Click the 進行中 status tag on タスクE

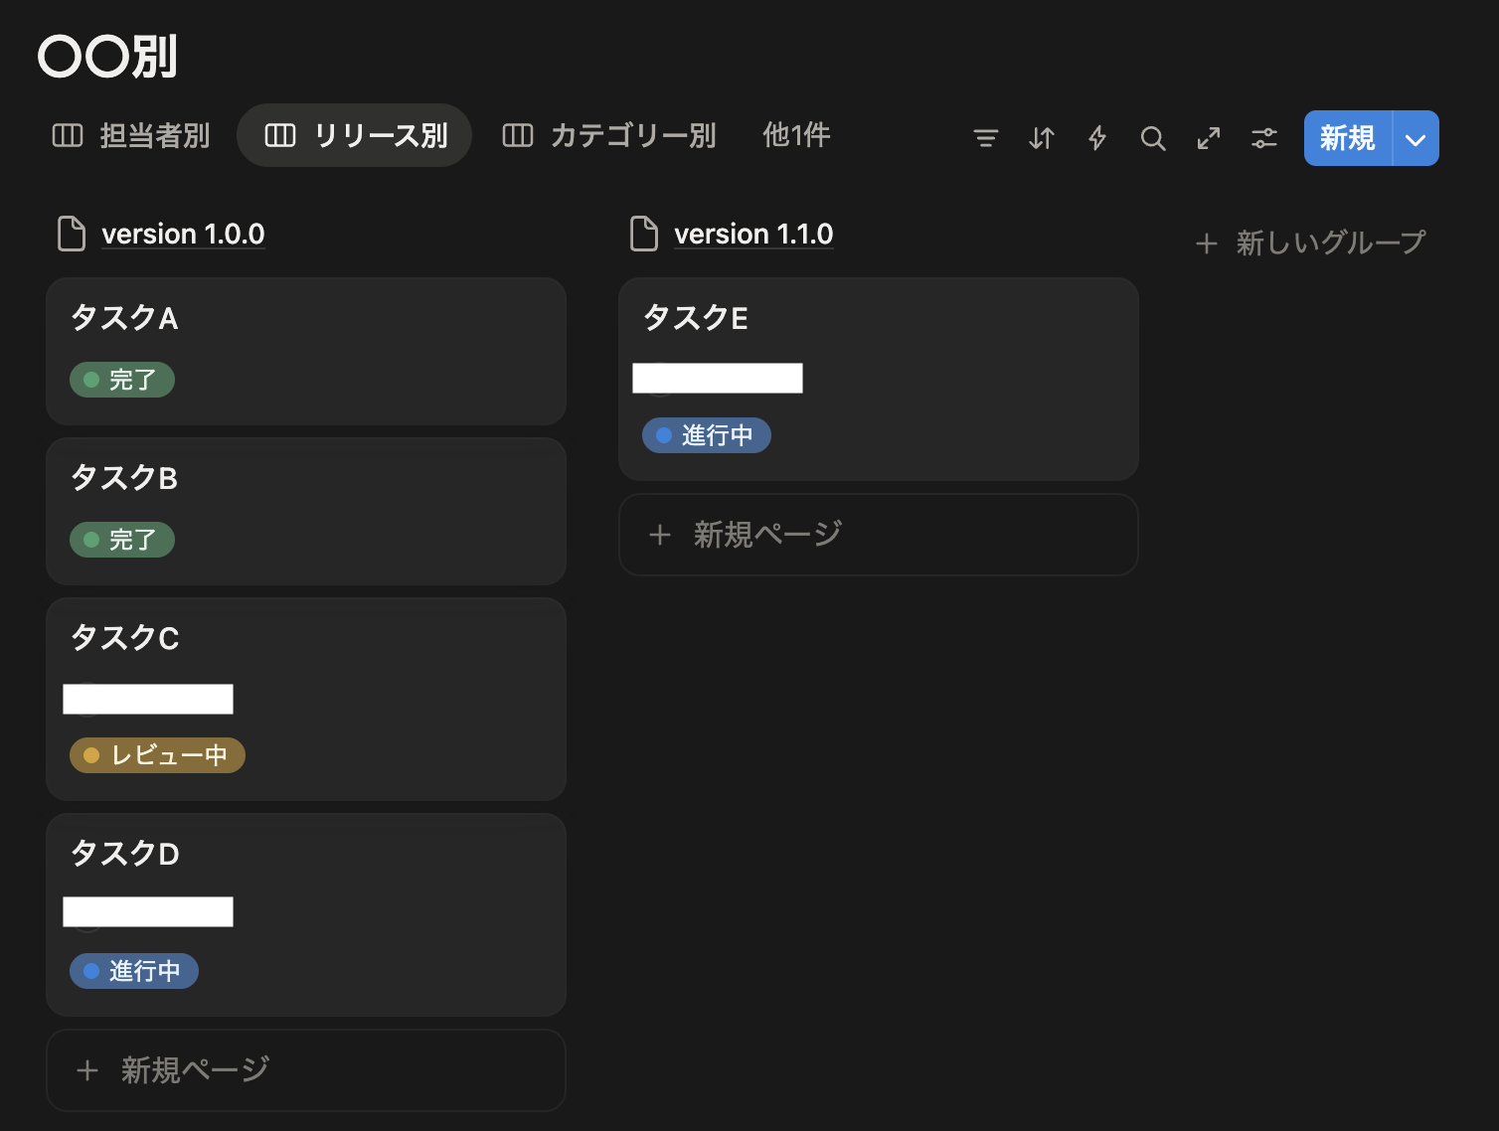(x=707, y=435)
